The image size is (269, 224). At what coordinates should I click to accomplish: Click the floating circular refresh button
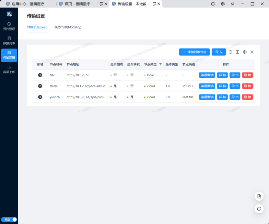click(x=259, y=209)
